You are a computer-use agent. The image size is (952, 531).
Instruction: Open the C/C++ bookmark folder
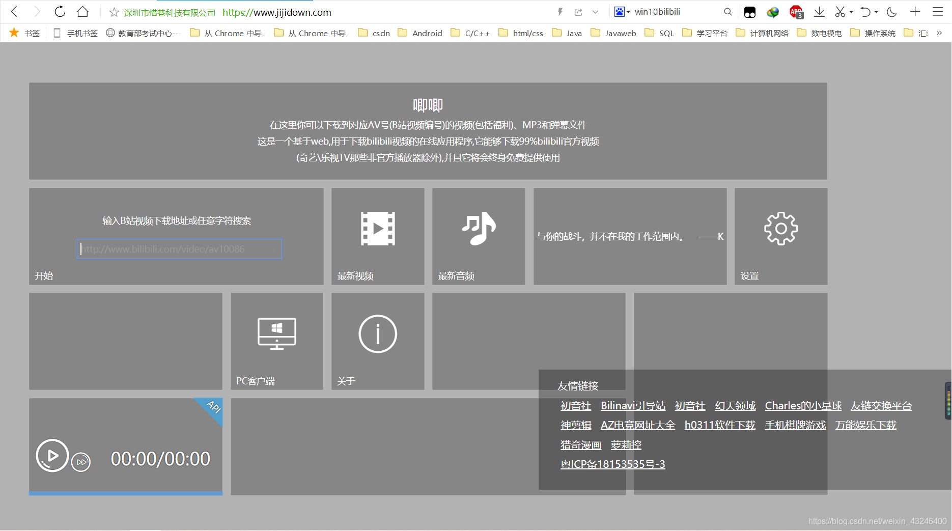pyautogui.click(x=470, y=33)
